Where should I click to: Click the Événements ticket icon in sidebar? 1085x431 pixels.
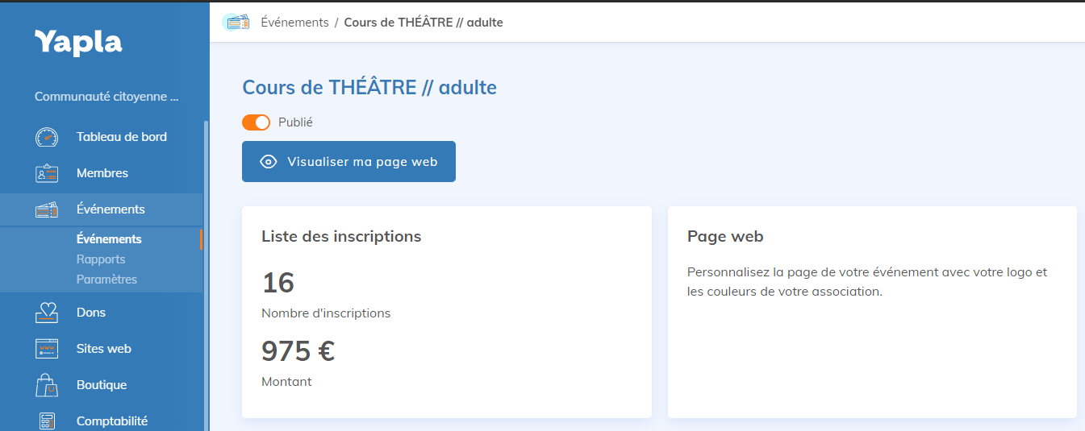point(47,209)
